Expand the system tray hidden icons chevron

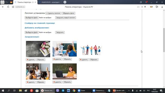point(129,91)
